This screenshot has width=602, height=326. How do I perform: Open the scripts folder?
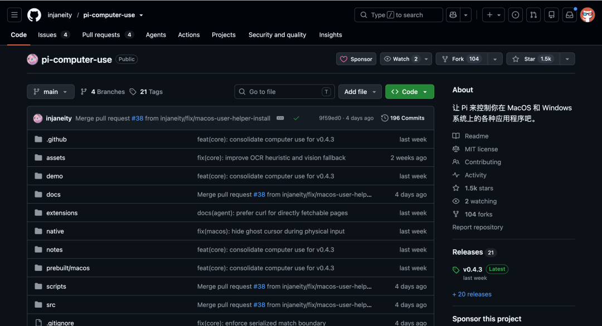(x=56, y=286)
